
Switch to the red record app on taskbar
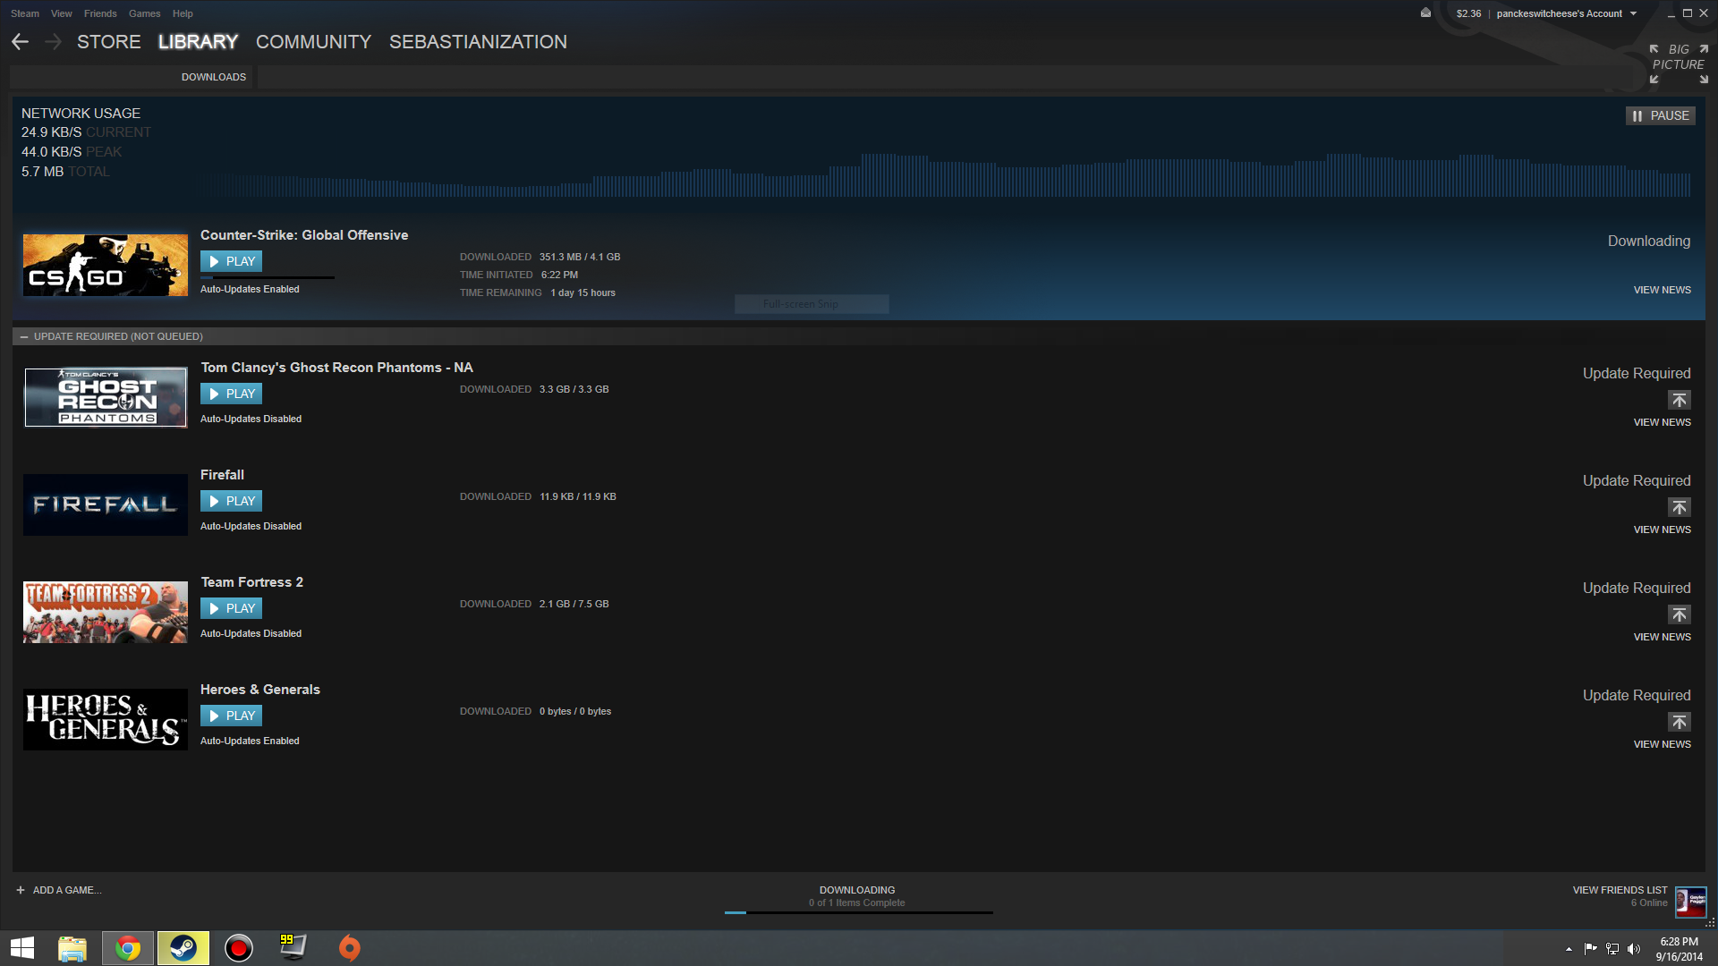[x=239, y=948]
